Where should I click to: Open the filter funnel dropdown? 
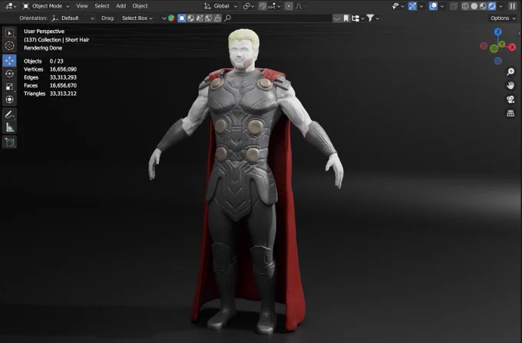[x=372, y=18]
